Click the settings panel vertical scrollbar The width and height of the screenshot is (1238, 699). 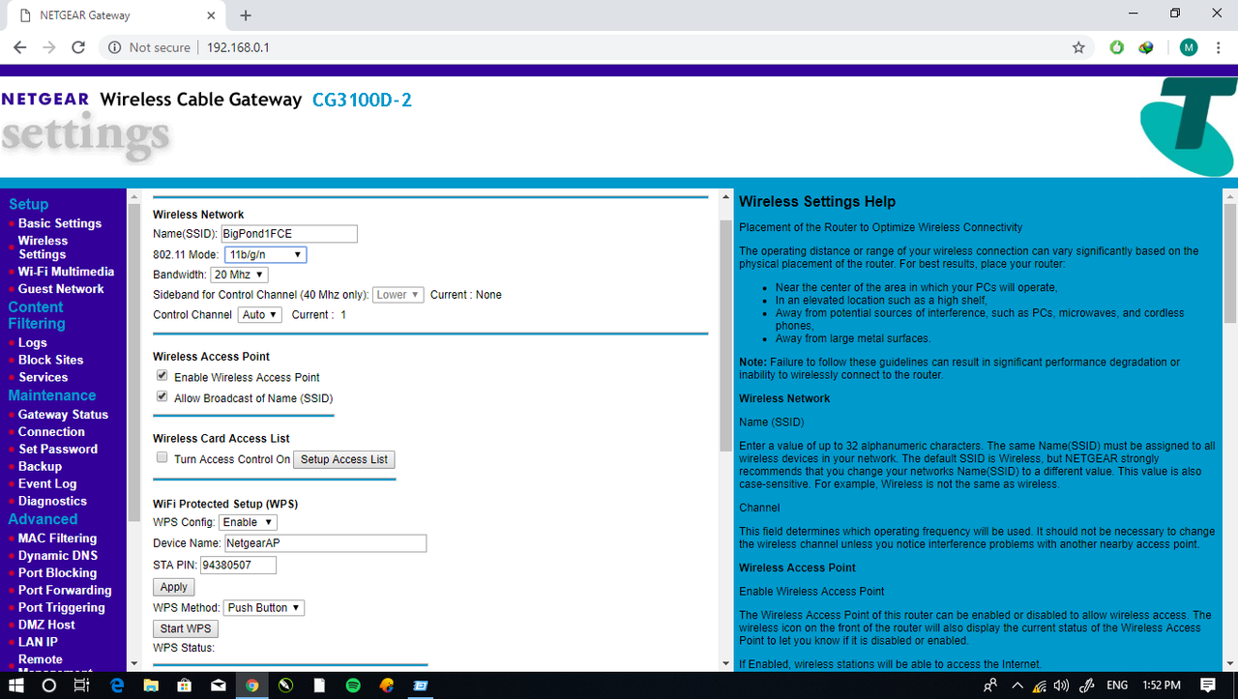pos(726,335)
